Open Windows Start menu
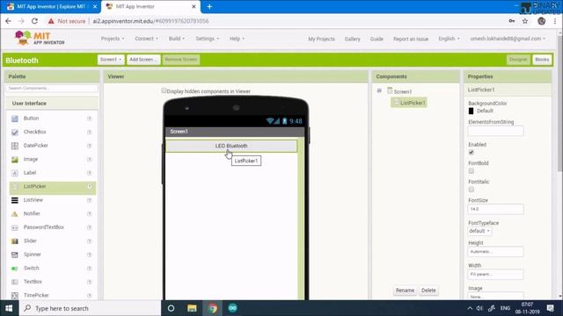The height and width of the screenshot is (316, 563). point(9,308)
